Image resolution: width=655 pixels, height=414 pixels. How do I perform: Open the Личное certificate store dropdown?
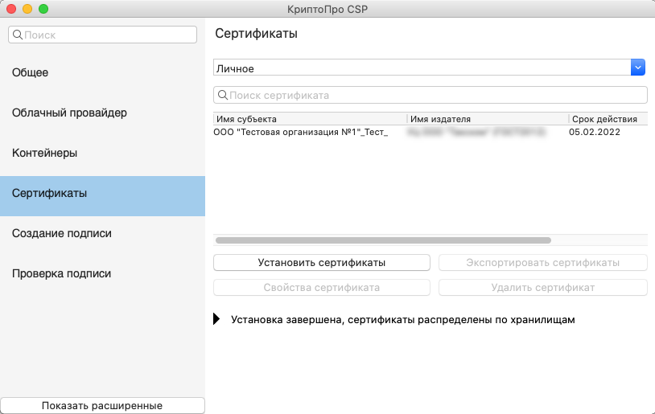tap(638, 68)
